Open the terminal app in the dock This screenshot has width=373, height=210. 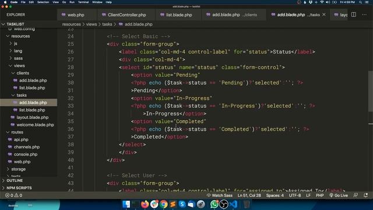[x=136, y=204]
